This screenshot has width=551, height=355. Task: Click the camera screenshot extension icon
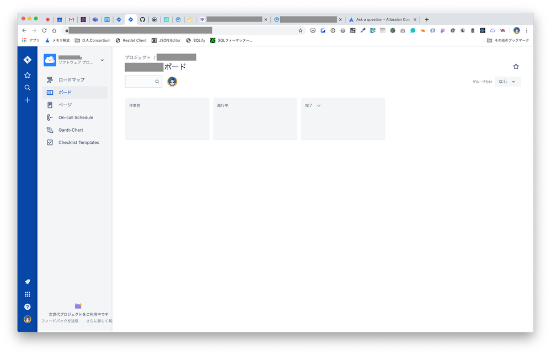pyautogui.click(x=403, y=30)
